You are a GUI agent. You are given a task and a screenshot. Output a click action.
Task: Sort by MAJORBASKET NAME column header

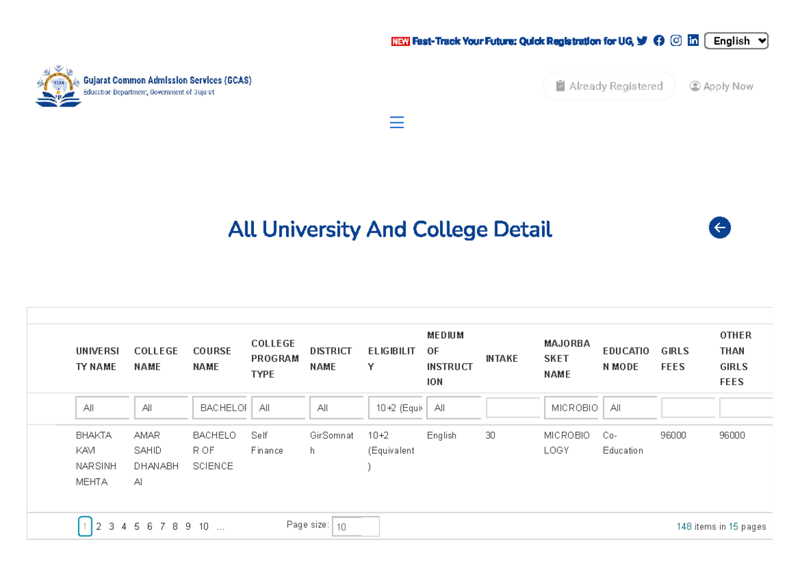click(x=567, y=358)
